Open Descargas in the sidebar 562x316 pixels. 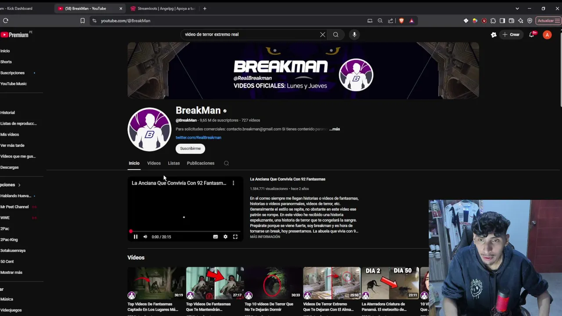pos(10,168)
